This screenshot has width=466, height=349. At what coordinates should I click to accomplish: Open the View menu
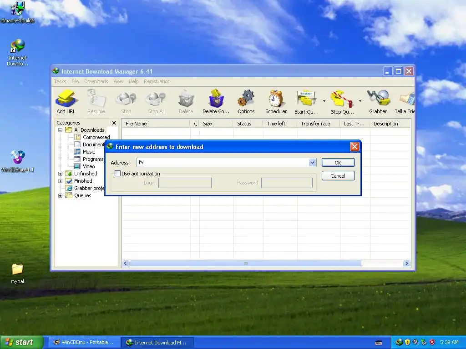tap(118, 81)
